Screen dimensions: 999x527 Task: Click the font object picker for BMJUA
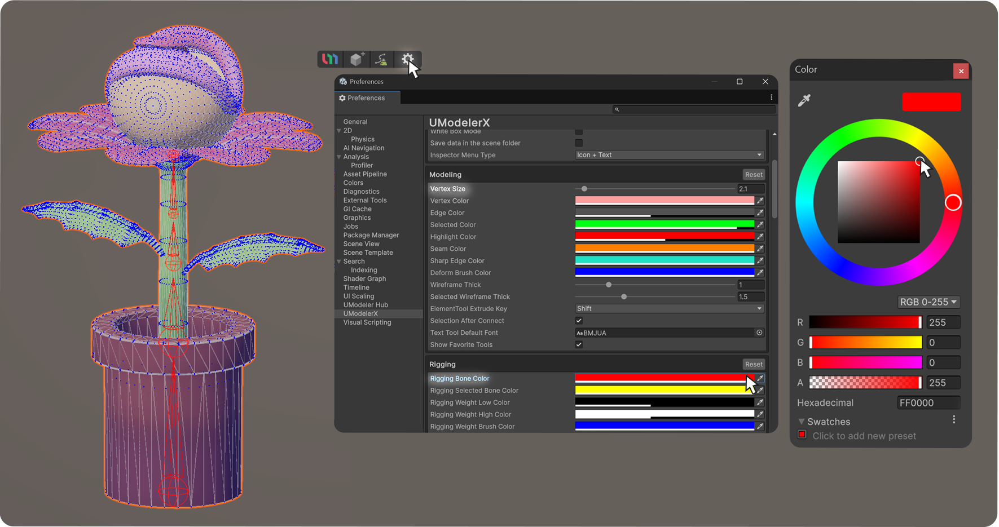click(x=759, y=333)
